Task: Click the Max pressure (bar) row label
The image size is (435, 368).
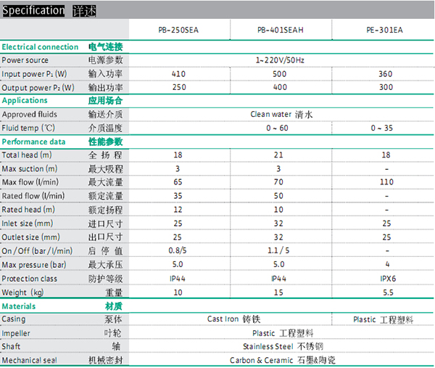Action: pos(34,265)
